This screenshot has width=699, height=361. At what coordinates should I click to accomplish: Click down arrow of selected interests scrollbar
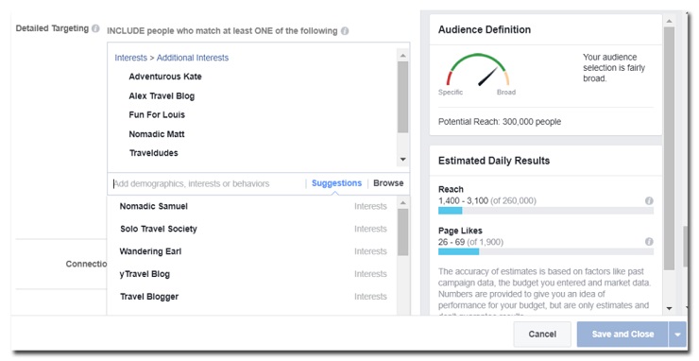pos(403,160)
